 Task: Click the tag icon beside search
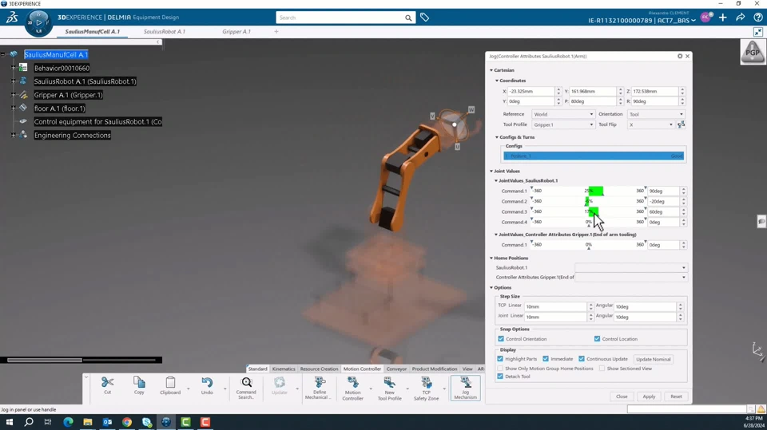(424, 18)
